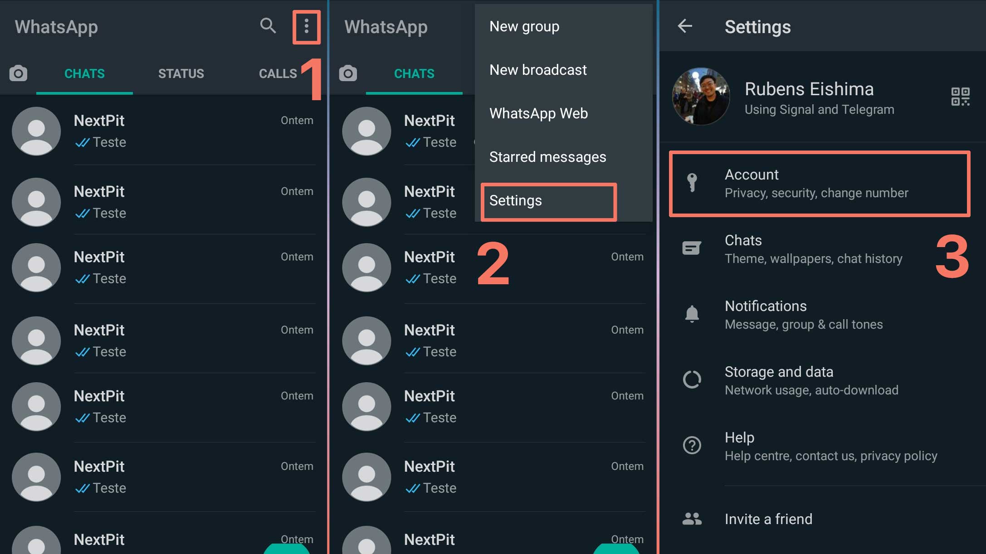Choose New broadcast from the menu

[x=564, y=70]
